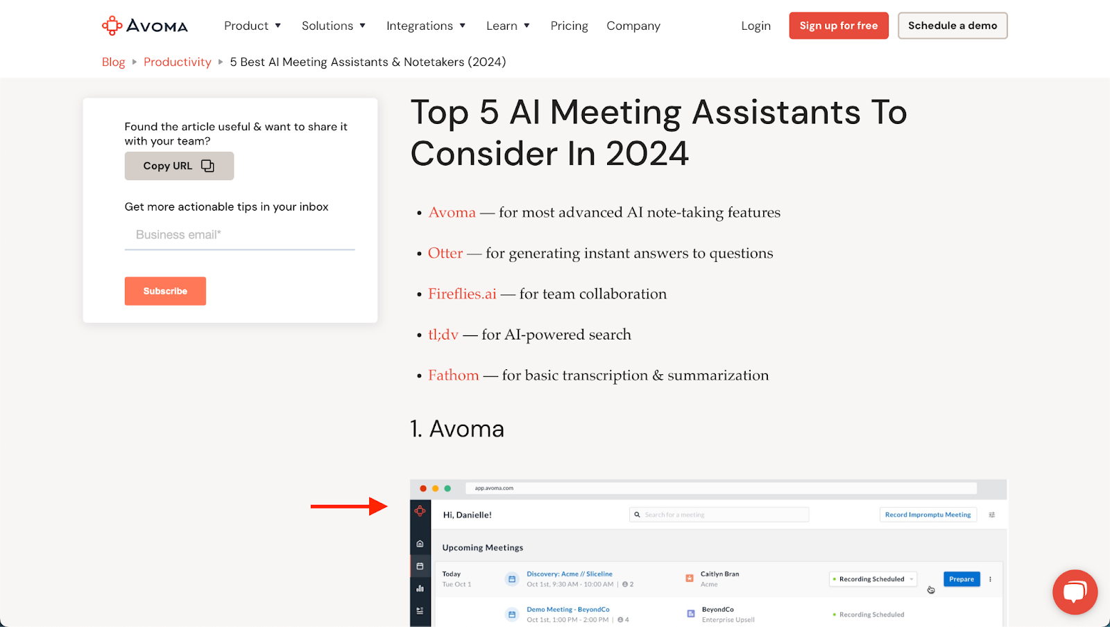Open the Demo Meeting - BeyondCo link
Screen dimensions: 1110x627
point(568,610)
